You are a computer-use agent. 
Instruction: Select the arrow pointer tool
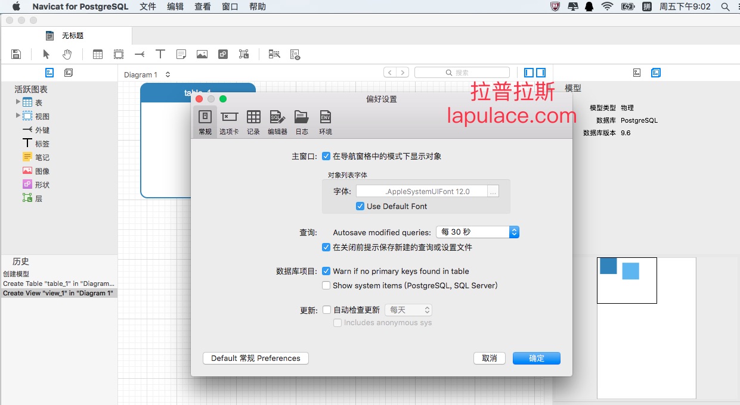click(x=46, y=54)
